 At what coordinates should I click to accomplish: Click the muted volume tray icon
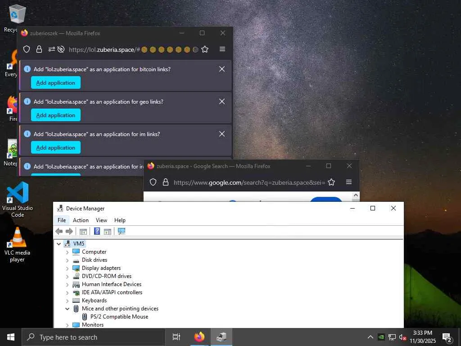[402, 337]
